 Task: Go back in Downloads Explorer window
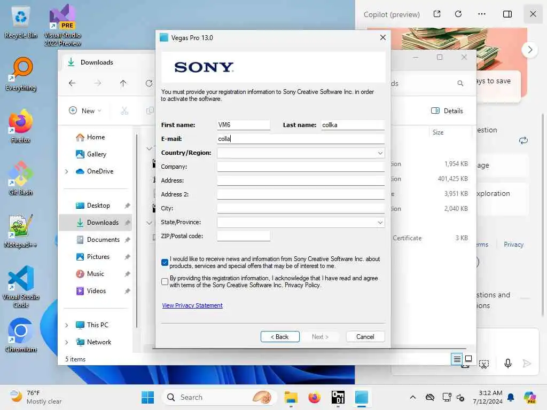point(72,83)
